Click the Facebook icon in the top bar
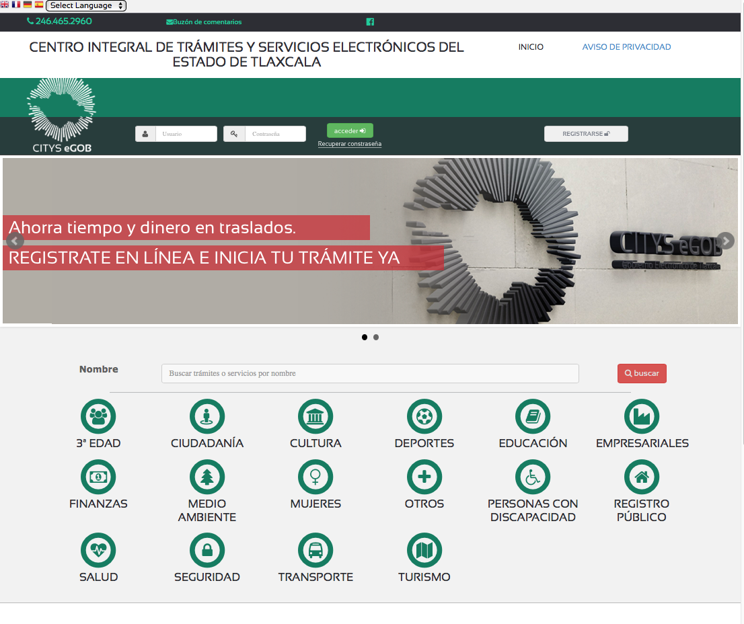This screenshot has width=744, height=624. pyautogui.click(x=370, y=22)
